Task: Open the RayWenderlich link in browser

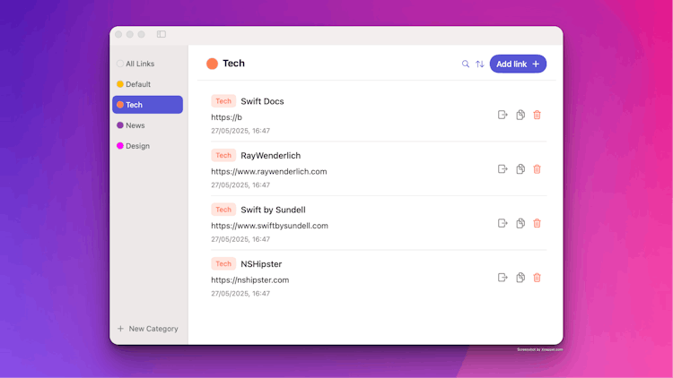Action: [x=503, y=169]
